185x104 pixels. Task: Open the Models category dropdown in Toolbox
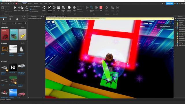coord(7,23)
